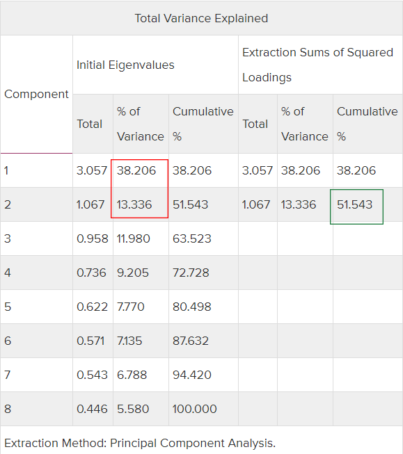Click row label 4 in the Component column
This screenshot has height=454, width=403.
click(8, 273)
